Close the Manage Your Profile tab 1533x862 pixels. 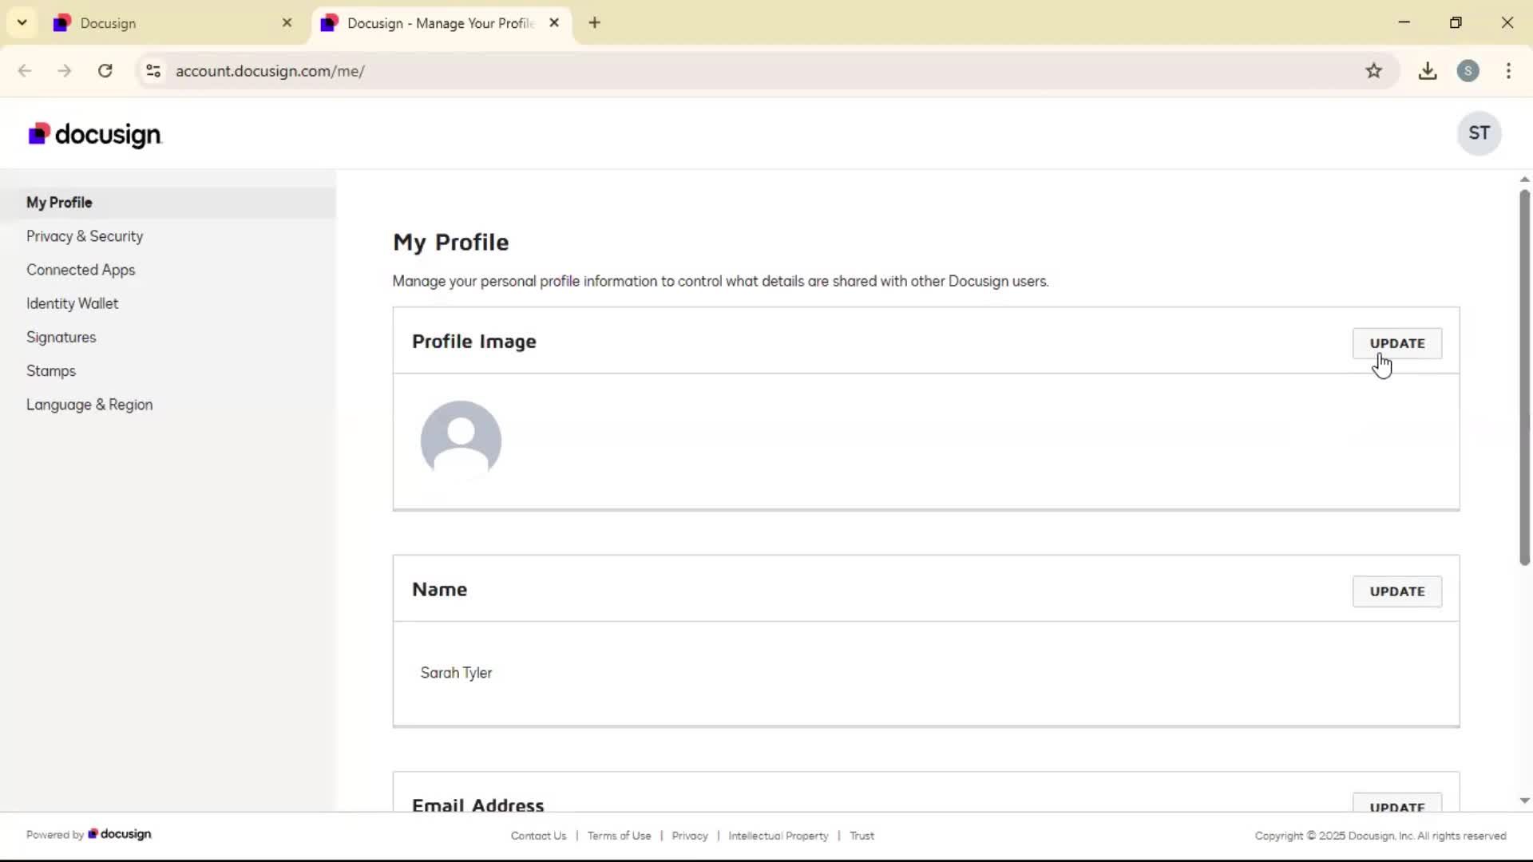[x=554, y=23]
